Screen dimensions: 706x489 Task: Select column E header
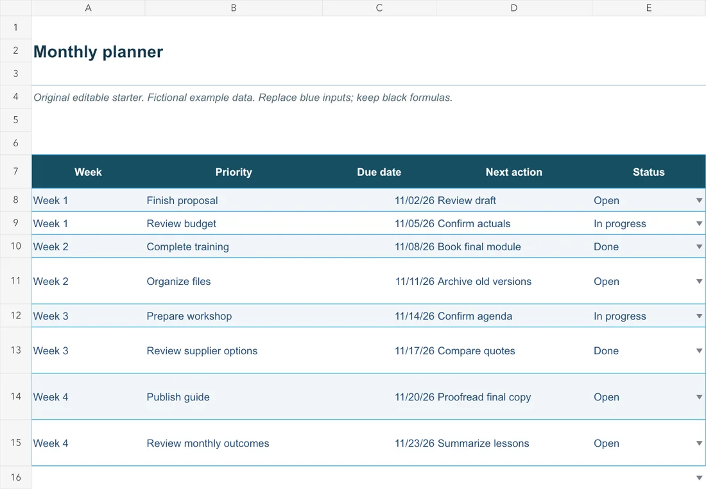pyautogui.click(x=649, y=8)
